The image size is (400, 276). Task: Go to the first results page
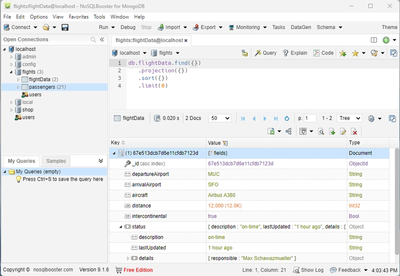click(243, 118)
